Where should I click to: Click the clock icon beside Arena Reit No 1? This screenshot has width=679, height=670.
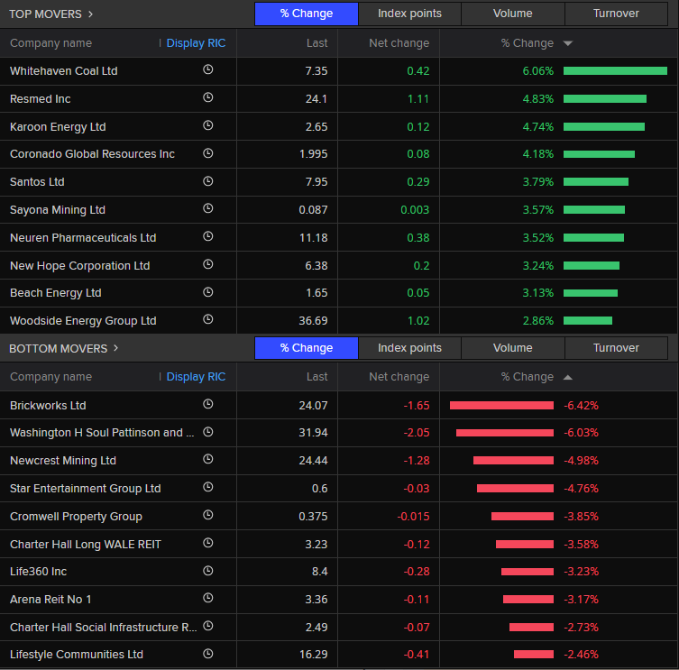[208, 598]
